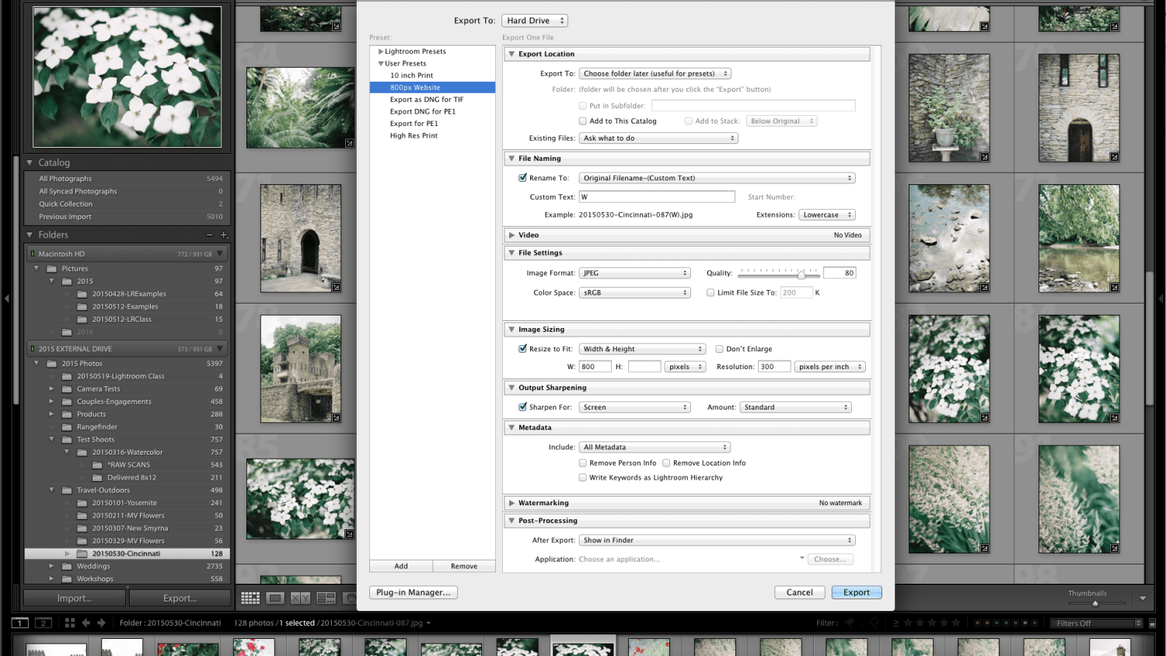Check Remove Person Info
1166x656 pixels.
582,463
